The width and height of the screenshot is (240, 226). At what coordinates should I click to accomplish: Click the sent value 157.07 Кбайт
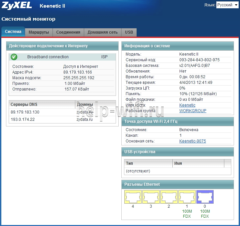point(77,89)
